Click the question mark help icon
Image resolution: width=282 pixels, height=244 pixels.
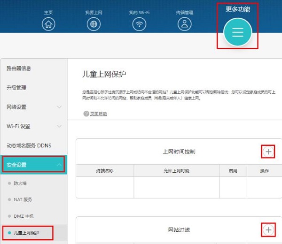pos(86,114)
